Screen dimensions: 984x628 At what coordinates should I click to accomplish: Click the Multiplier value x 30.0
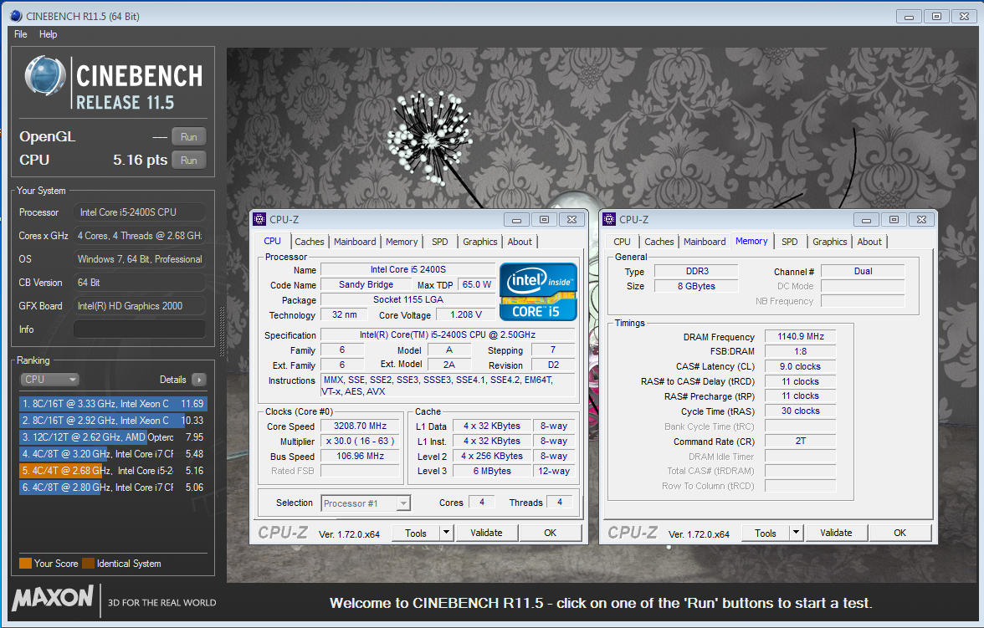pyautogui.click(x=360, y=441)
